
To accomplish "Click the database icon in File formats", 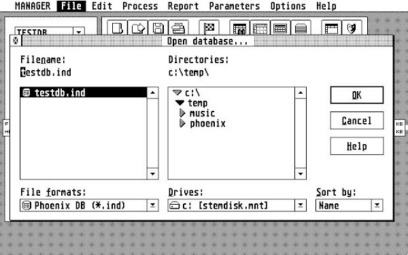I will pyautogui.click(x=27, y=205).
